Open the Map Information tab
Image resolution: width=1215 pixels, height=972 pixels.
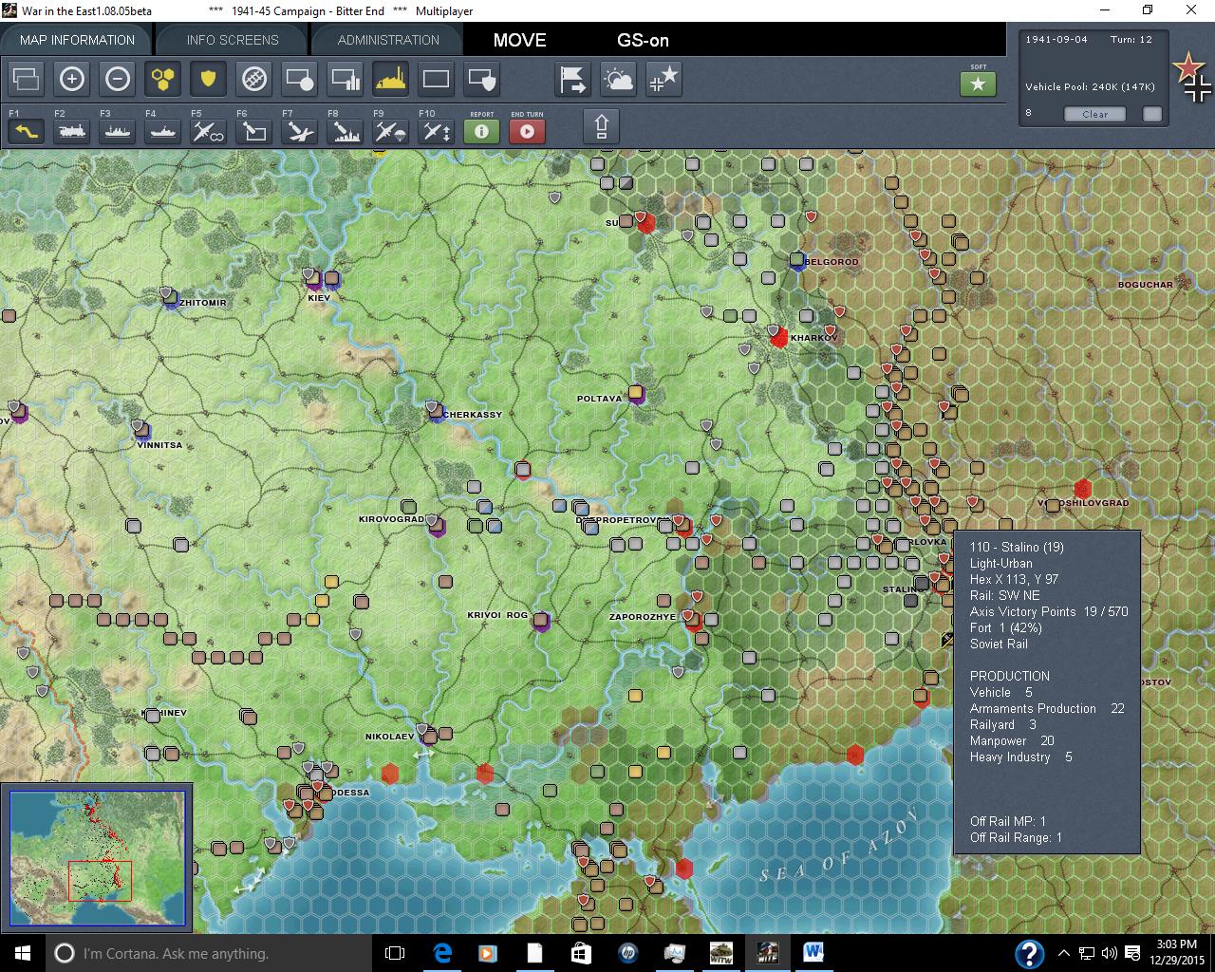tap(77, 40)
